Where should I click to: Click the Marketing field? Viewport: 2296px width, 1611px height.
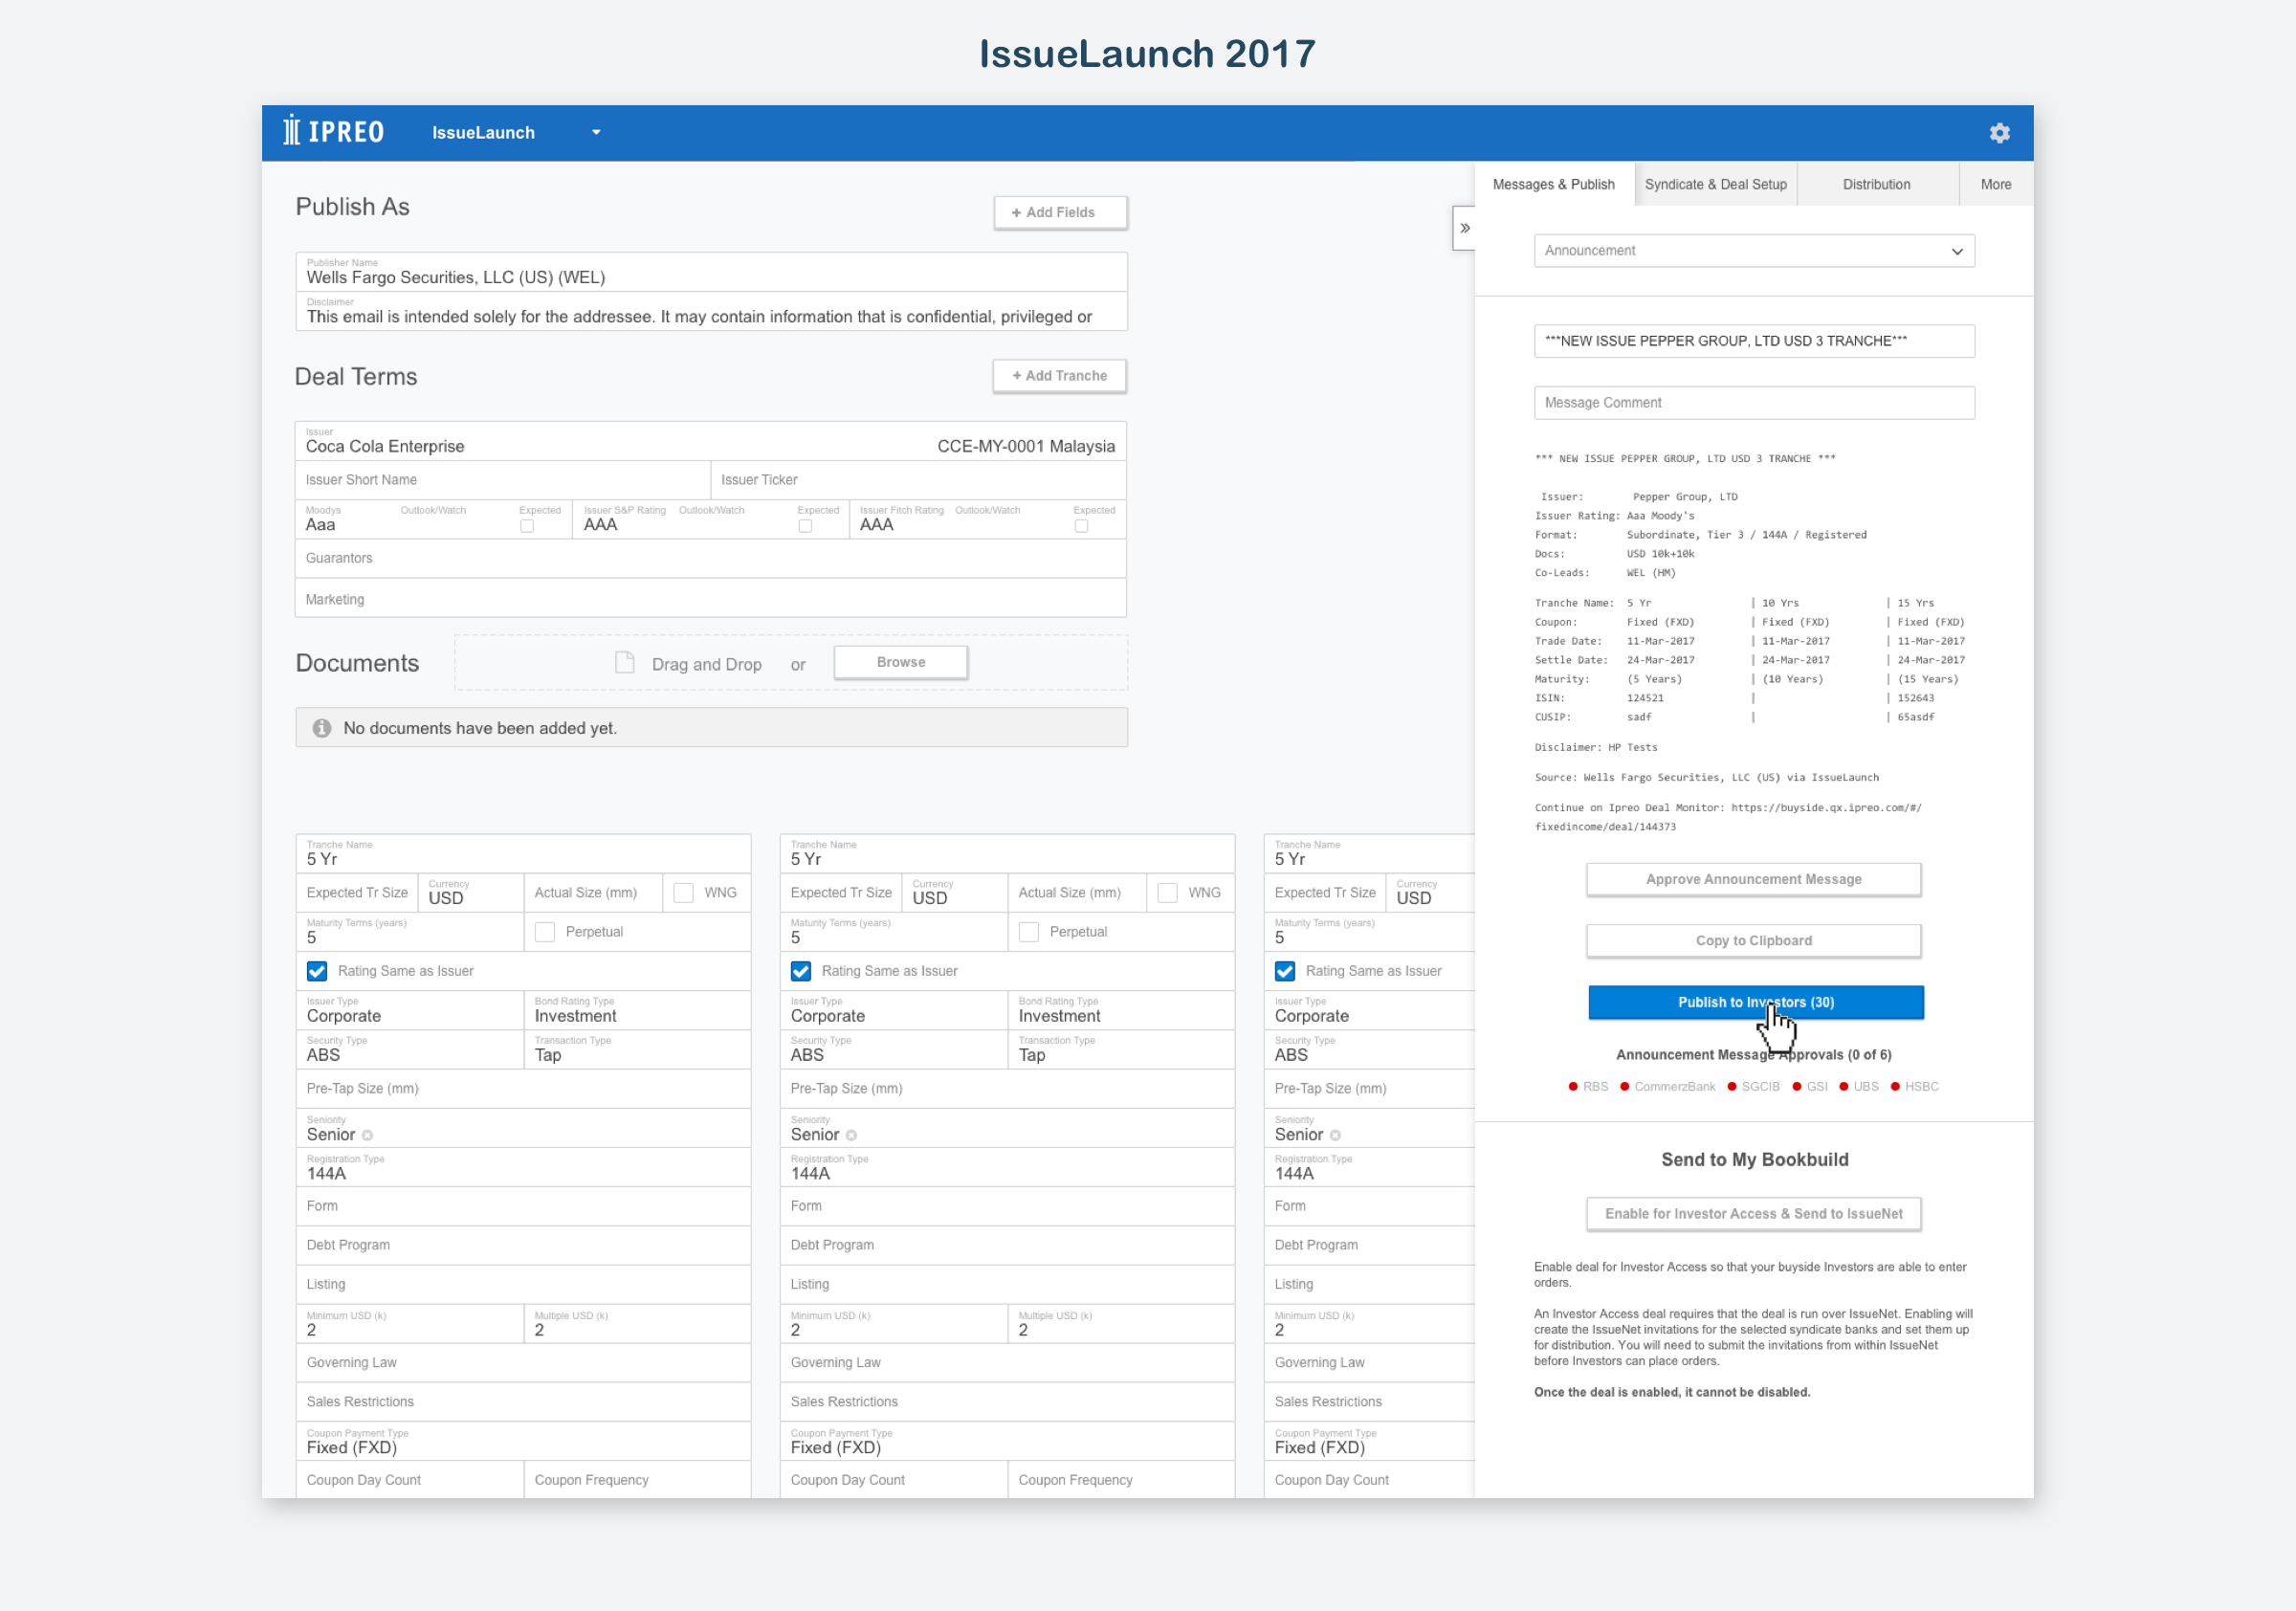coord(711,599)
